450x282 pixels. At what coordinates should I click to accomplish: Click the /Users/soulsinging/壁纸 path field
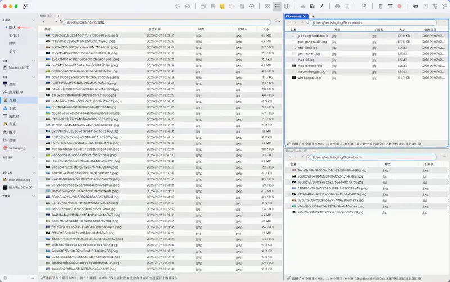(167, 22)
